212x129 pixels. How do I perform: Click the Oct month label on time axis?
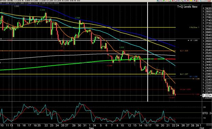point(202,128)
